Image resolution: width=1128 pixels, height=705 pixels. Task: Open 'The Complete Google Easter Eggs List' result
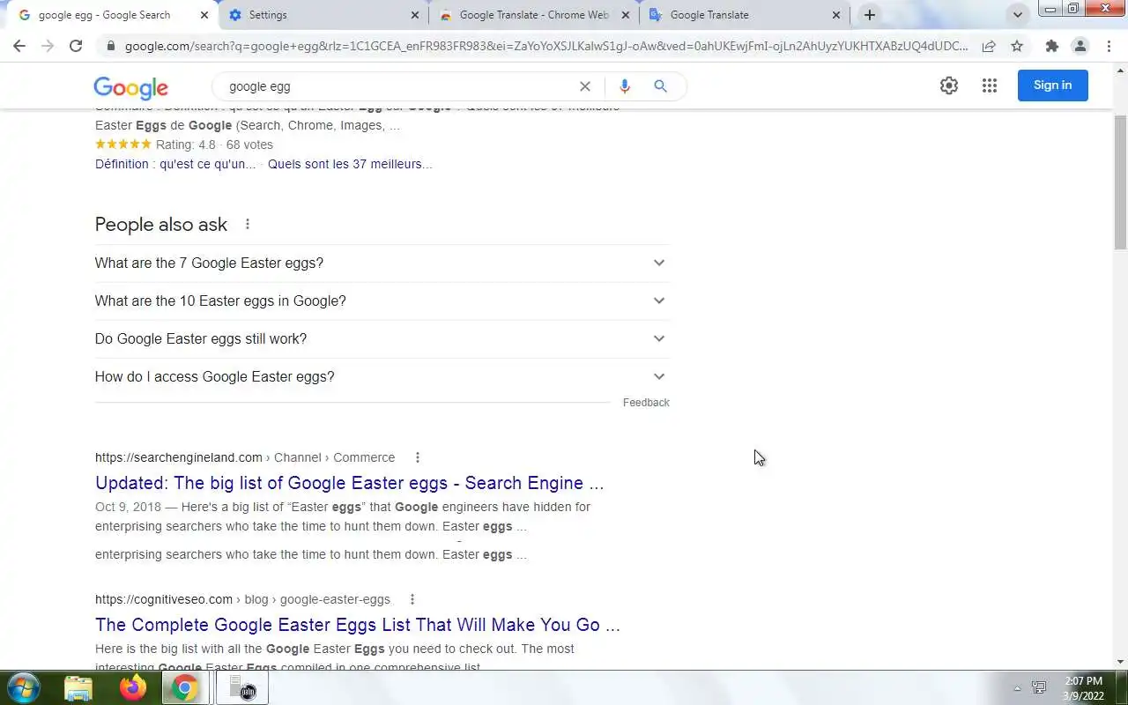coord(357,625)
